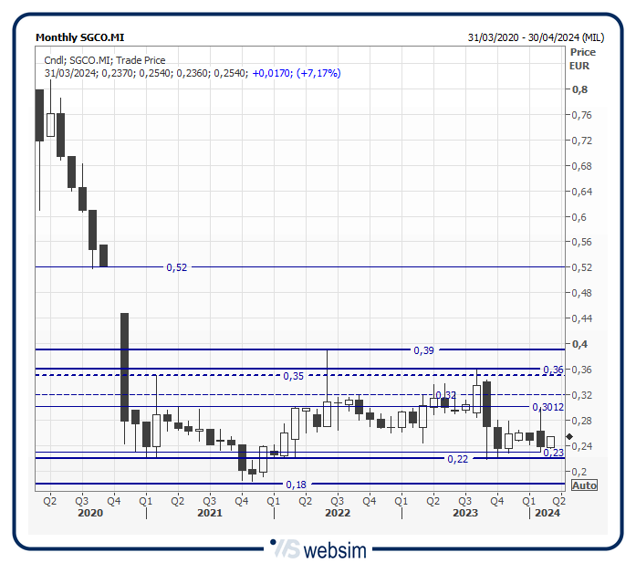The width and height of the screenshot is (636, 563).
Task: Select the 0,39 horizontal level label
Action: coord(423,350)
